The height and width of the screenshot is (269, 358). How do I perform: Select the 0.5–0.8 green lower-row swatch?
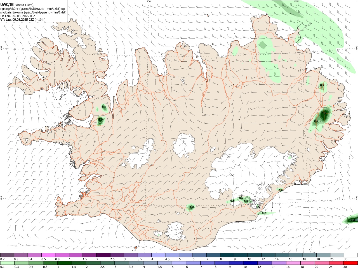pos(36,263)
